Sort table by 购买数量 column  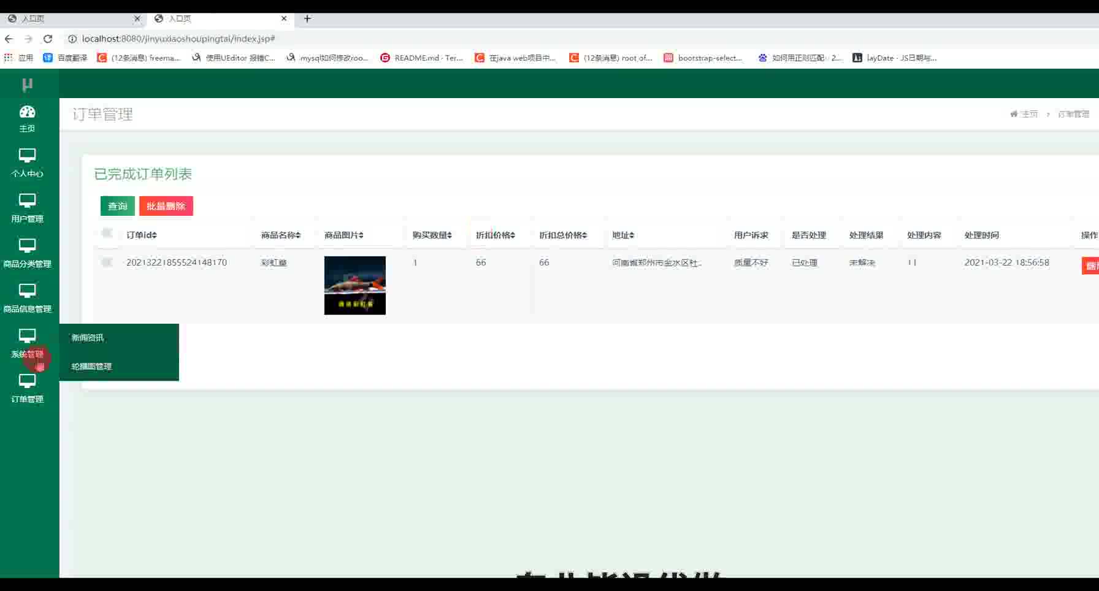[x=432, y=235]
